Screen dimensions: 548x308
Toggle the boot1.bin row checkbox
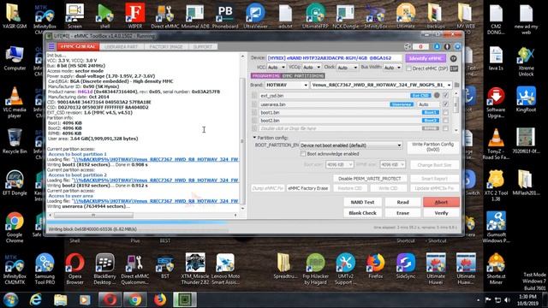point(445,112)
